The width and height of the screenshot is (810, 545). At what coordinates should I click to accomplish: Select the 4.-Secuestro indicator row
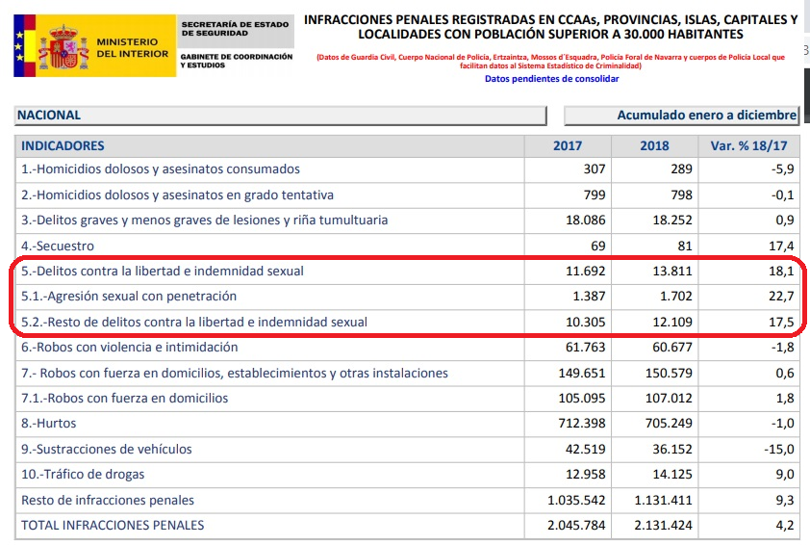[58, 246]
